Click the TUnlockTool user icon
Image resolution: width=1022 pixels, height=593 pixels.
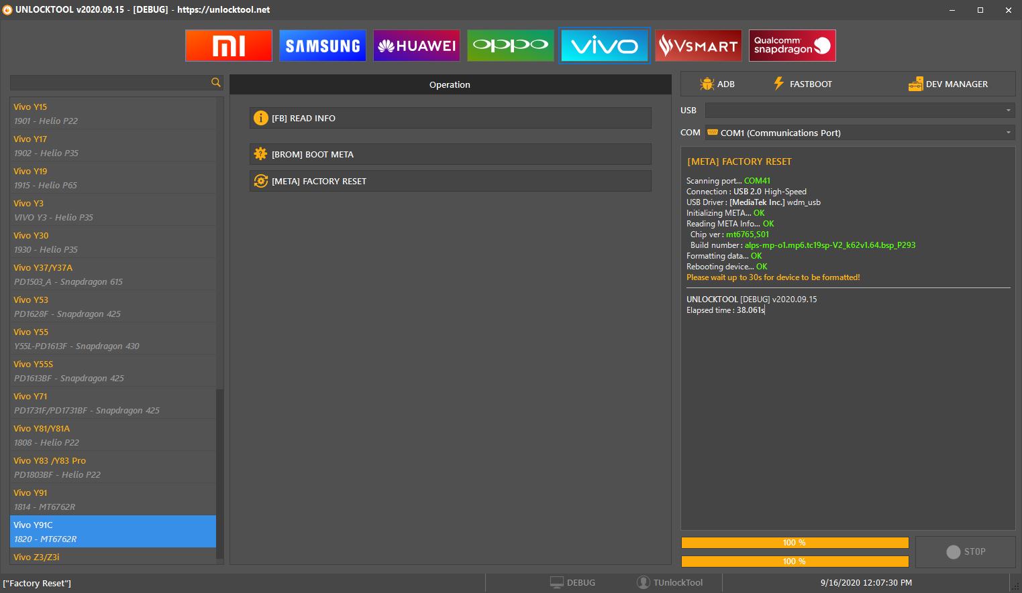(643, 582)
